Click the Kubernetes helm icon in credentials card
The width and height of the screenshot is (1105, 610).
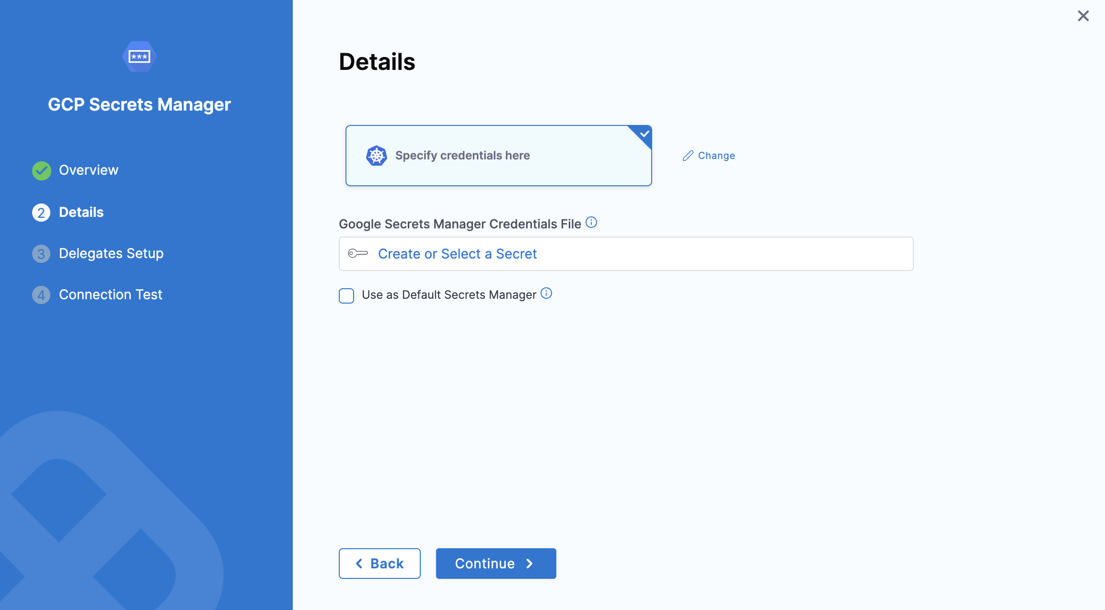pos(376,156)
